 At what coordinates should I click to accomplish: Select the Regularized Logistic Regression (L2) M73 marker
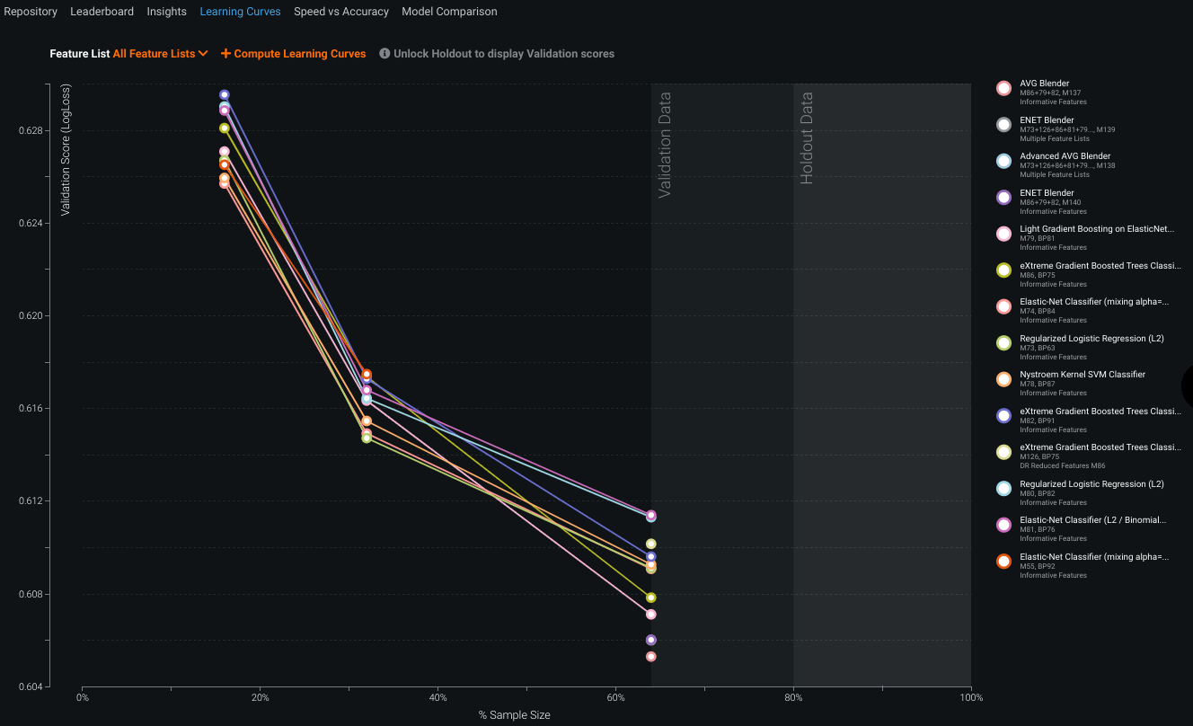(x=1003, y=343)
